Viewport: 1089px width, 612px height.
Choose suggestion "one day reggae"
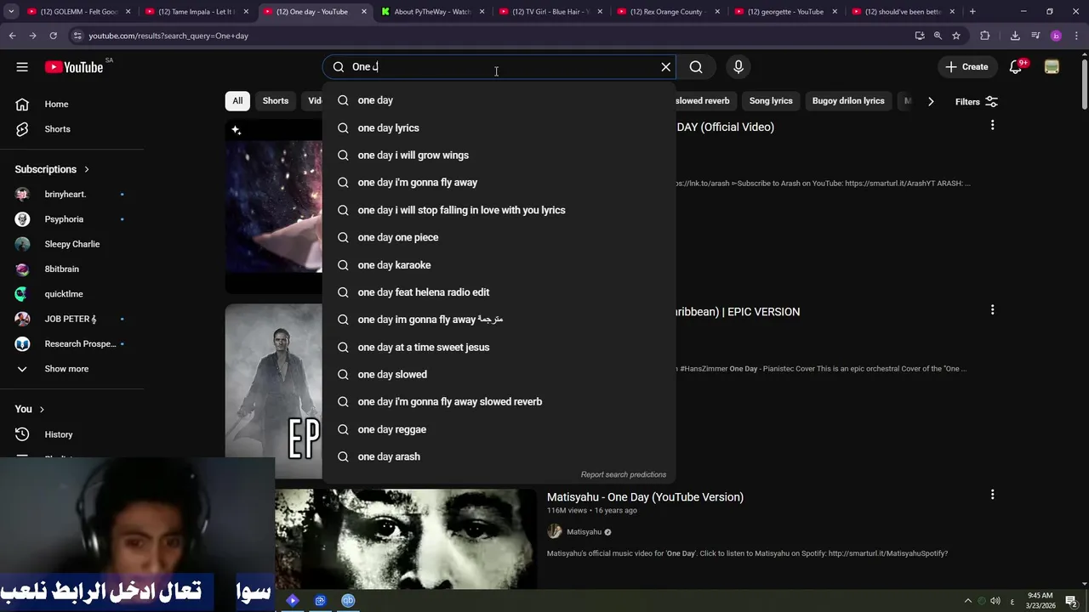[x=499, y=429]
